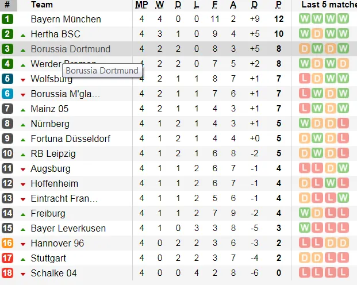Image resolution: width=357 pixels, height=285 pixels.
Task: Sort by the P points column header
Action: pyautogui.click(x=279, y=5)
